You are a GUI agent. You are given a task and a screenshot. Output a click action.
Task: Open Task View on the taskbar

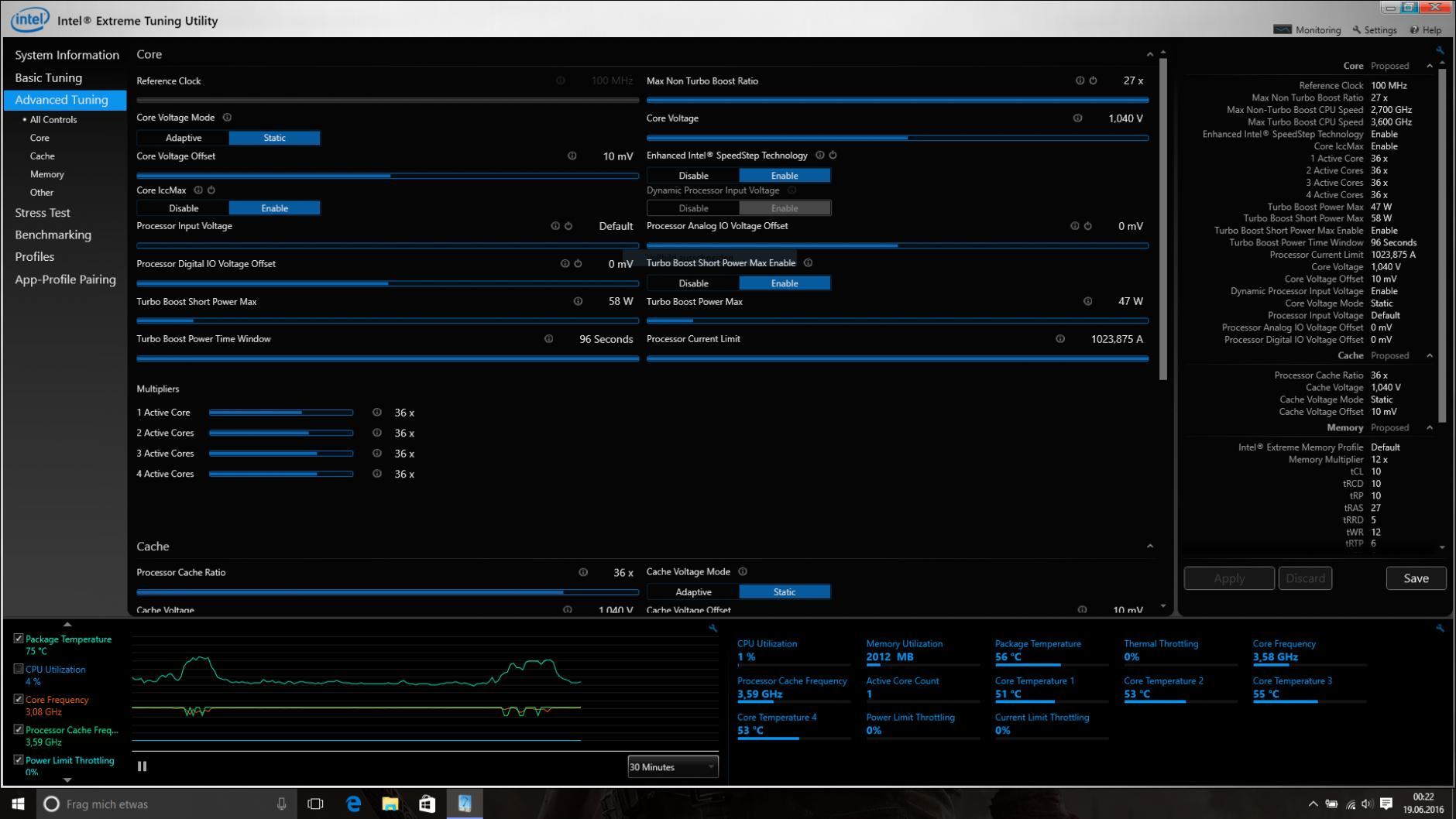pyautogui.click(x=315, y=804)
